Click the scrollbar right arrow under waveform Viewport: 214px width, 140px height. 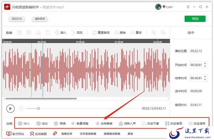tap(168, 98)
